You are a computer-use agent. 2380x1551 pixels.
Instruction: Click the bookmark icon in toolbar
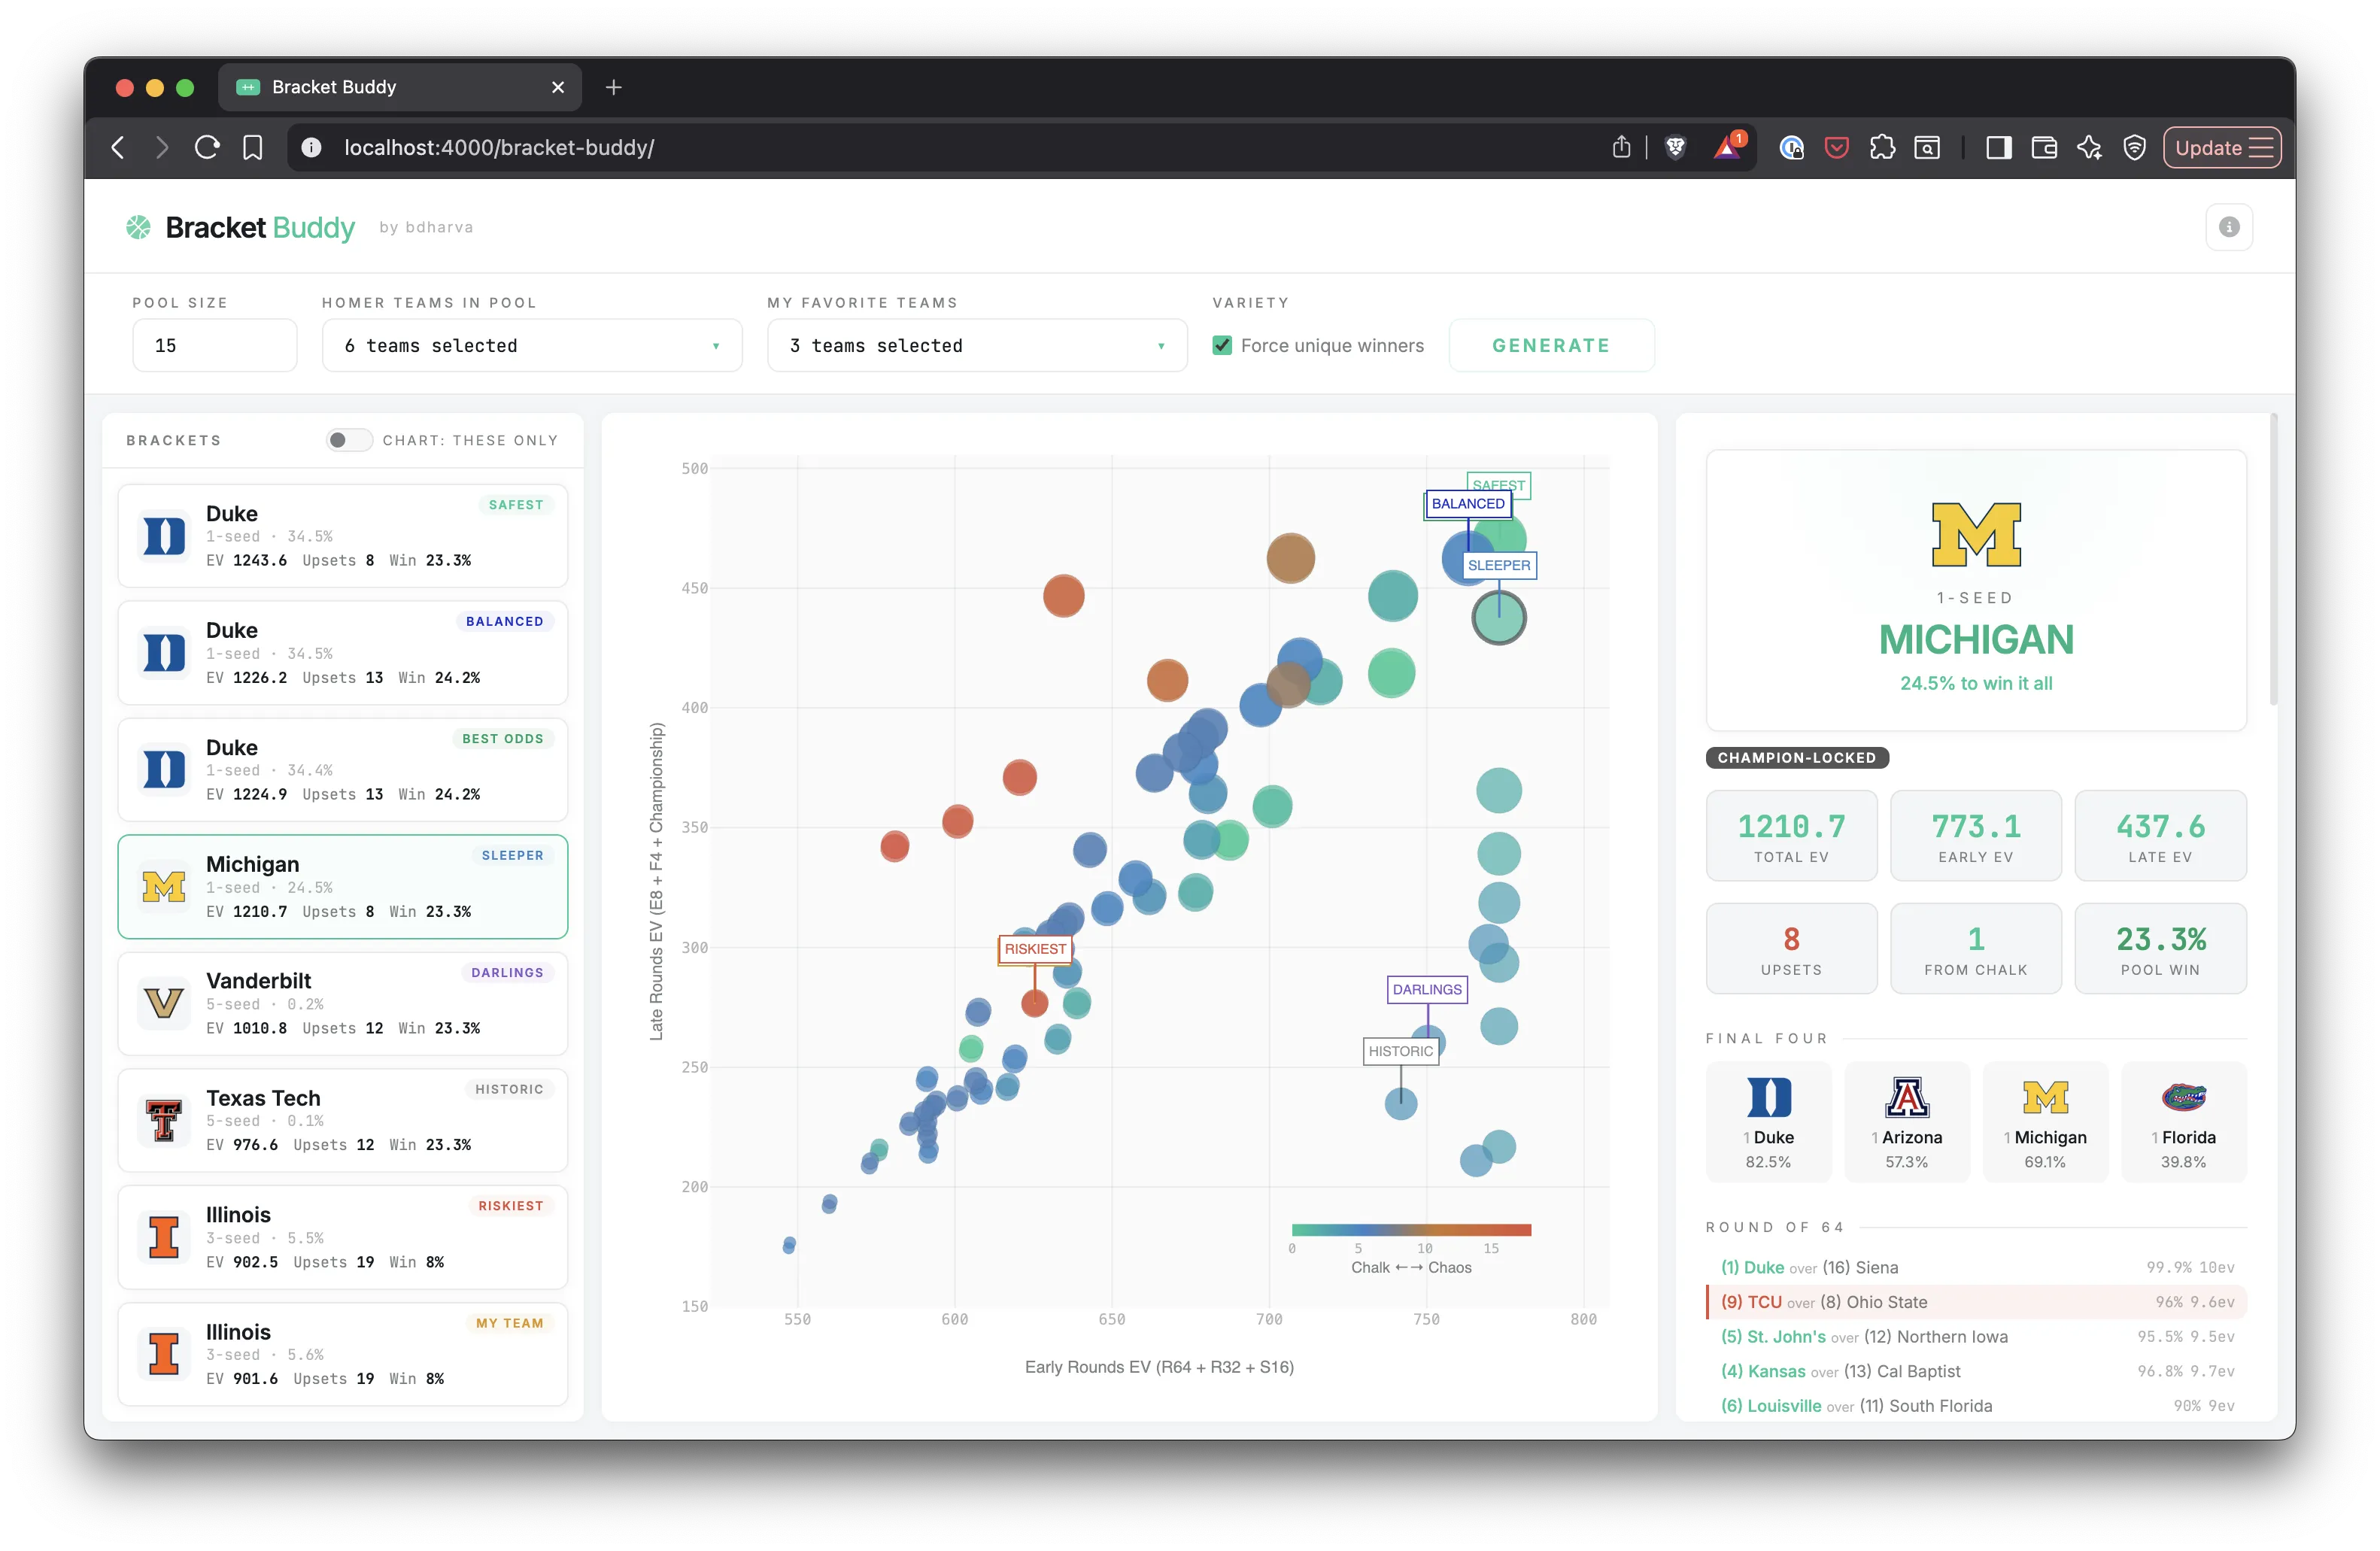tap(252, 148)
